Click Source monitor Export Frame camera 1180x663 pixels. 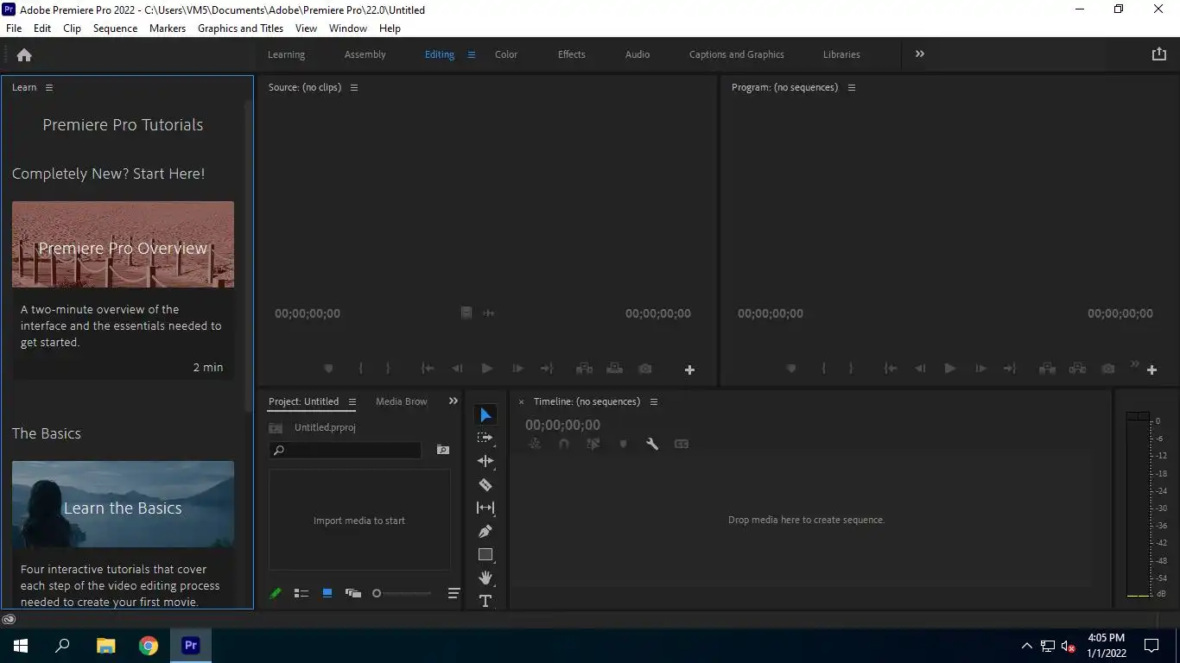(x=645, y=369)
